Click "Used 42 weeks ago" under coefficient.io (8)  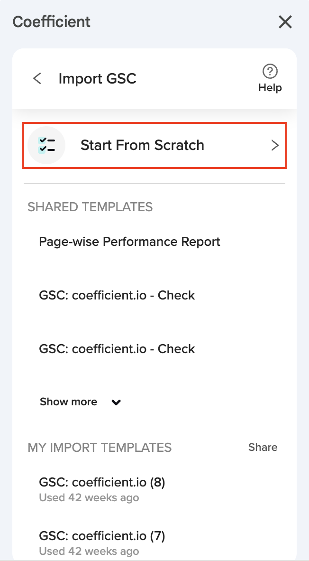[x=89, y=498]
